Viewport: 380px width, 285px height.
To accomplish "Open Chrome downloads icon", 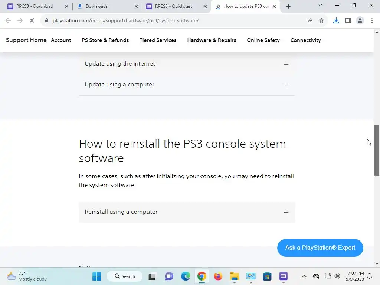I will pos(336,21).
